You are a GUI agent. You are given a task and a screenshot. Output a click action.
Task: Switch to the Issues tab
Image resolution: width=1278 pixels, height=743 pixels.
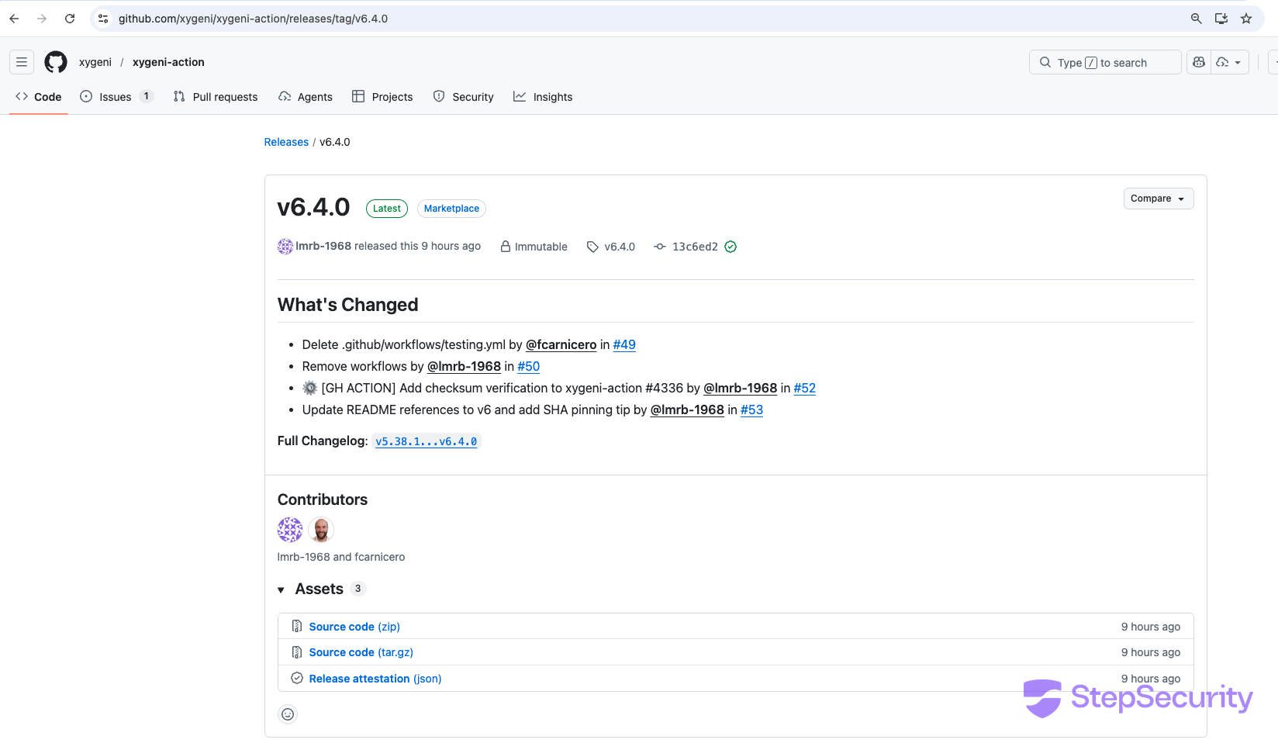[x=117, y=97]
